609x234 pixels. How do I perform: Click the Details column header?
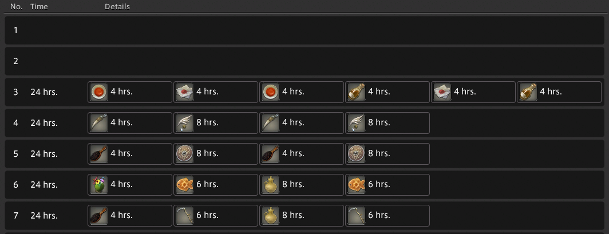[117, 7]
